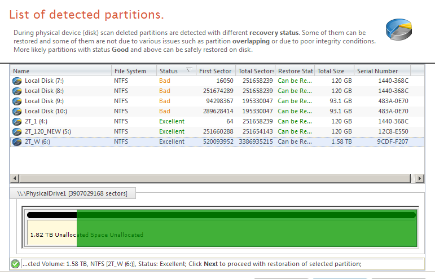Sort by the Serial Number column header
Viewport: 435px width, 279px height.
coord(383,71)
